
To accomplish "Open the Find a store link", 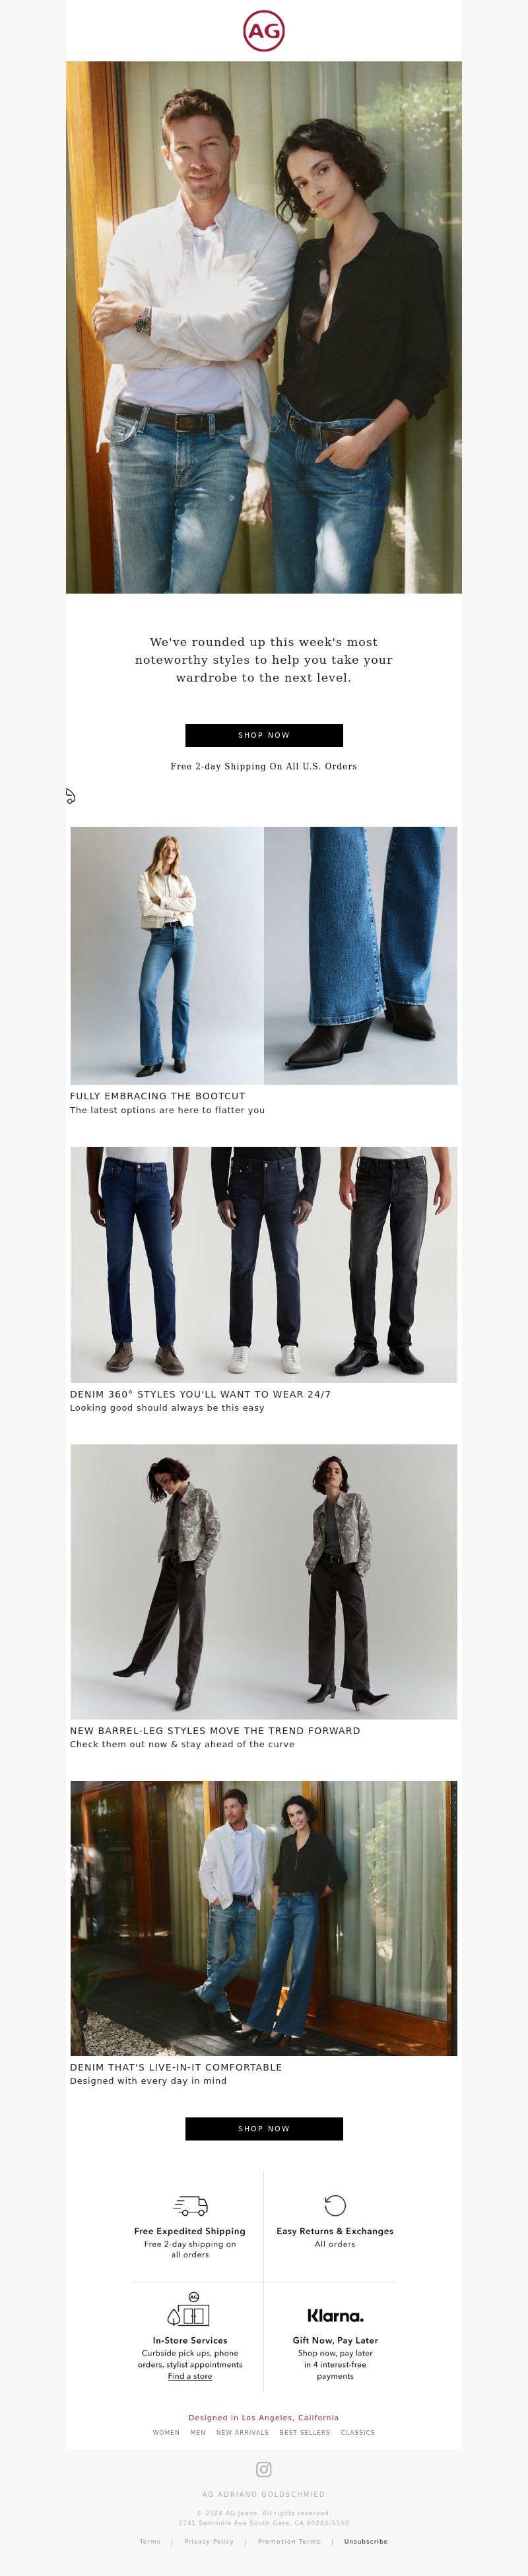I will (x=190, y=2376).
